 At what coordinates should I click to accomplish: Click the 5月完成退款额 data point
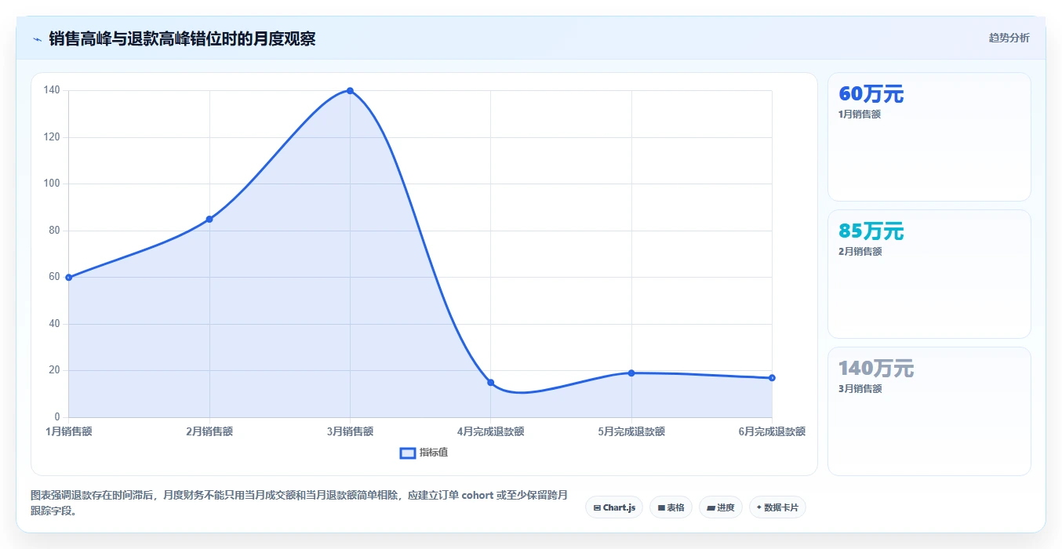(x=631, y=373)
